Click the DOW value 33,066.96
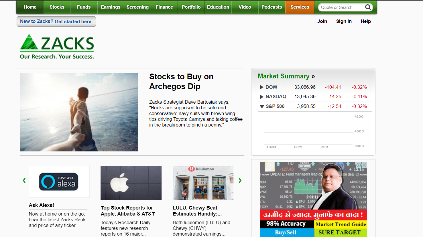Image resolution: width=423 pixels, height=237 pixels. (x=305, y=87)
